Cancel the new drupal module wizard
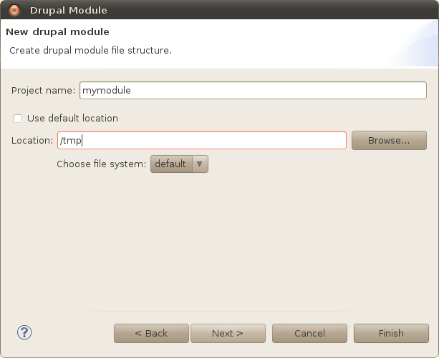This screenshot has width=439, height=358. point(309,333)
